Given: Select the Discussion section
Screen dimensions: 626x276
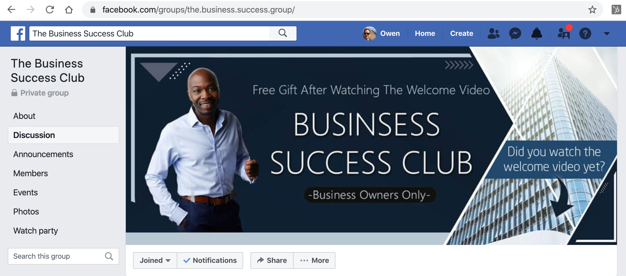Looking at the screenshot, I should point(63,135).
